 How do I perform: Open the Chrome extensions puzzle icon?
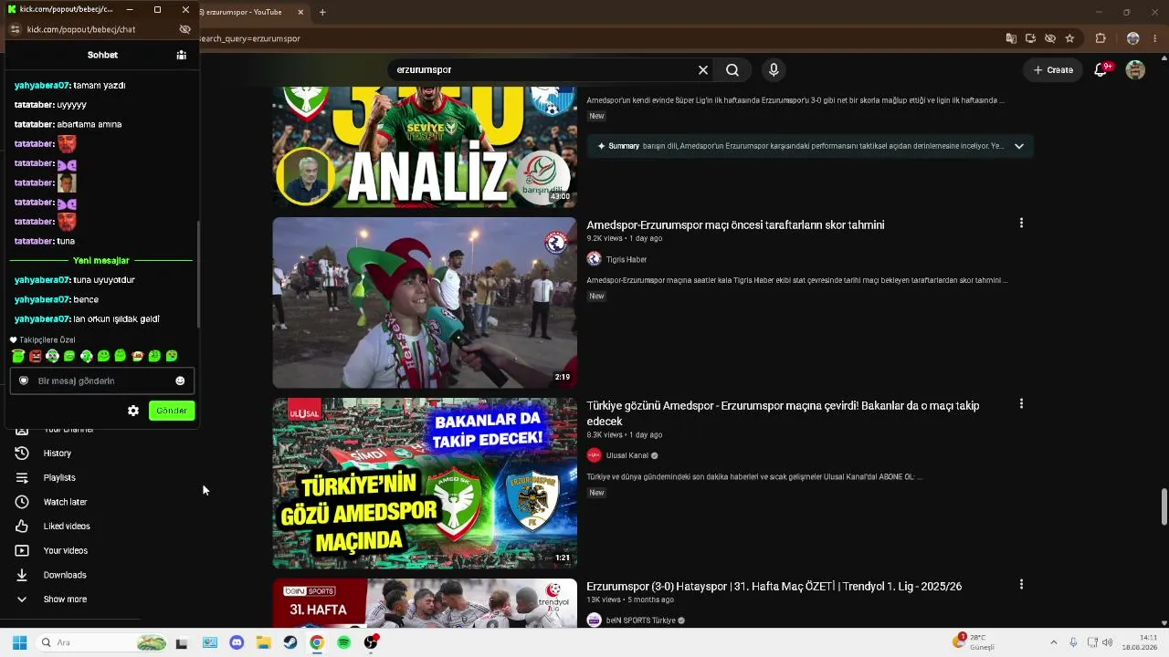(x=1101, y=38)
